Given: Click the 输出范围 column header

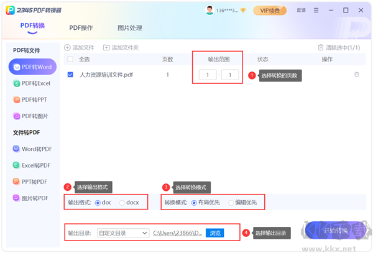Looking at the screenshot, I should tap(219, 59).
